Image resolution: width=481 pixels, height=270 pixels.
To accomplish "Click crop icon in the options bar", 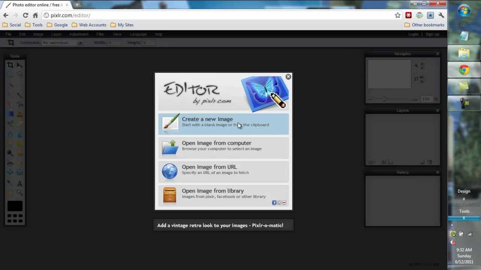I will pos(11,43).
